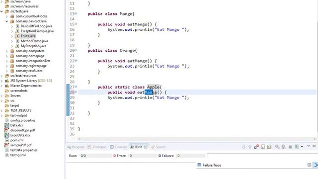
Task: Click the target folder icon
Action: pyautogui.click(x=7, y=105)
